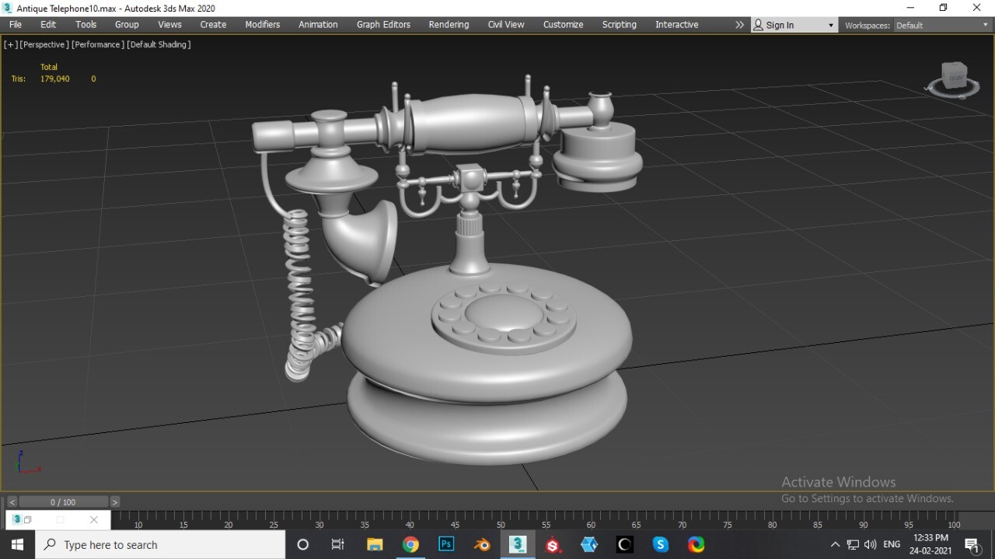Click the viewport [+] general menu label

[11, 44]
